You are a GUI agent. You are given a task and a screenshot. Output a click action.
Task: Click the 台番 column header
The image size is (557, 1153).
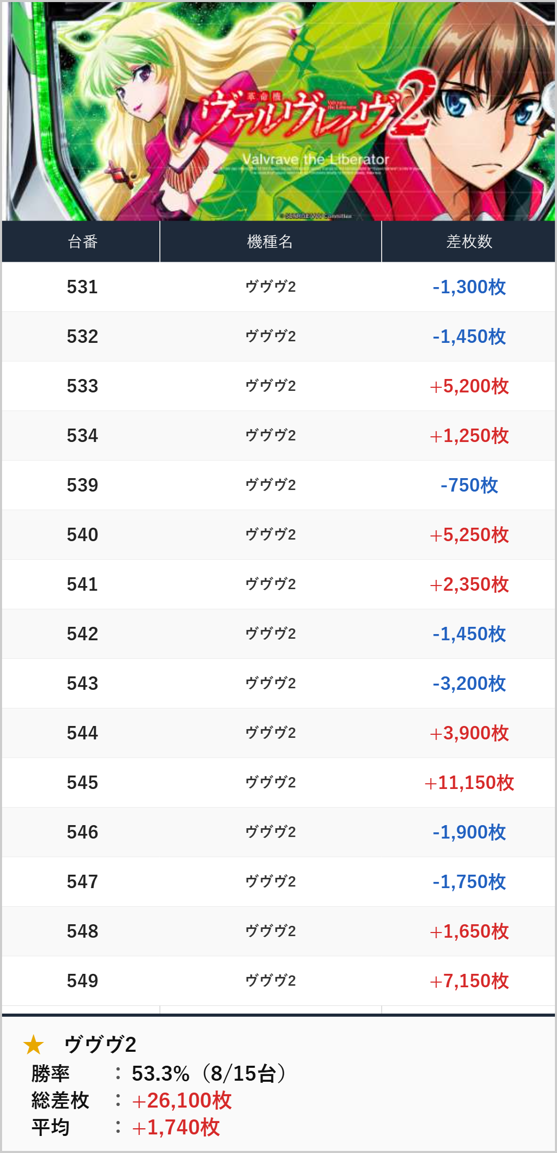pyautogui.click(x=83, y=242)
